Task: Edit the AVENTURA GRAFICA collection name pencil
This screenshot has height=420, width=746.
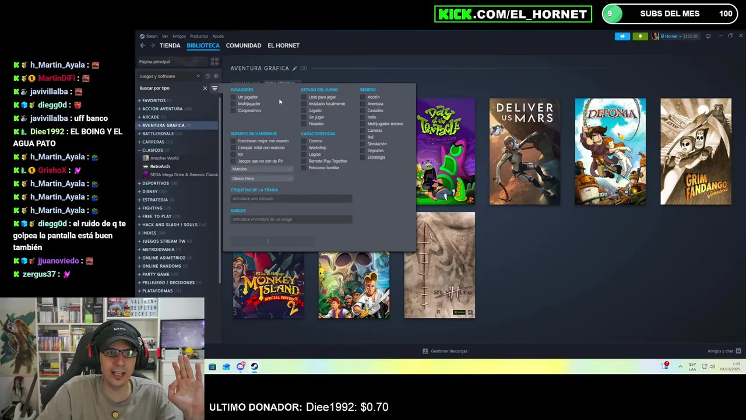Action: pyautogui.click(x=294, y=68)
